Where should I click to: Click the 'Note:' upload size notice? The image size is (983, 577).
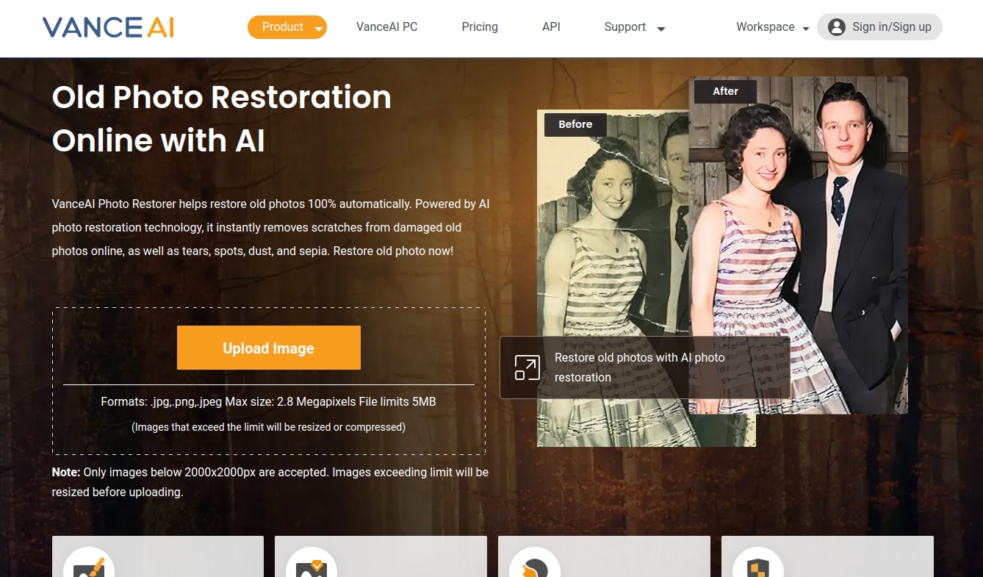coord(270,482)
